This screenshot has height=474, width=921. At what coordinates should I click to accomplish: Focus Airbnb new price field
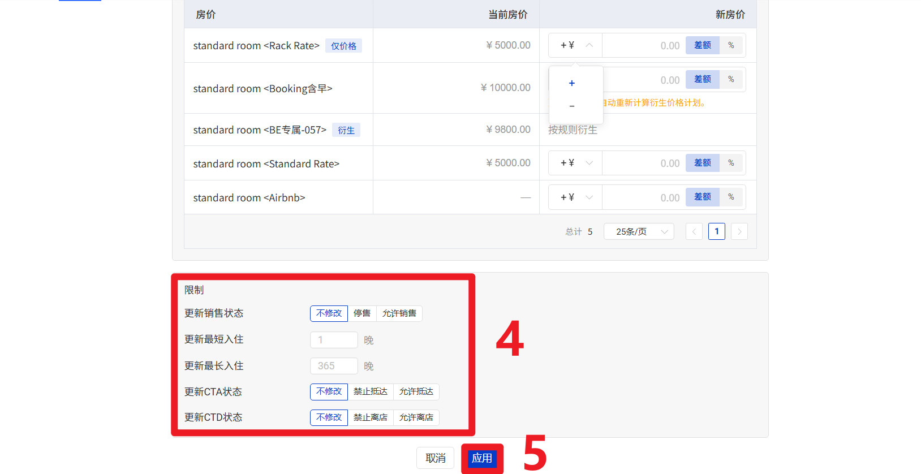pyautogui.click(x=644, y=197)
